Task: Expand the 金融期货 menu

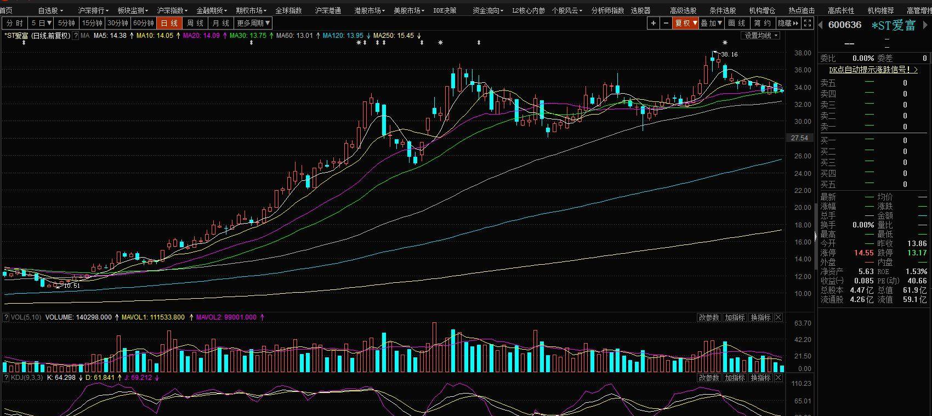Action: click(212, 10)
